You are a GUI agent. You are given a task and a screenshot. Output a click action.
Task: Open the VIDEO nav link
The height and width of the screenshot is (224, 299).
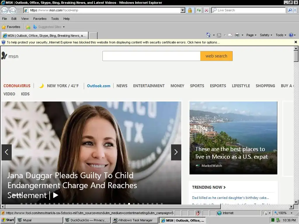click(x=9, y=94)
